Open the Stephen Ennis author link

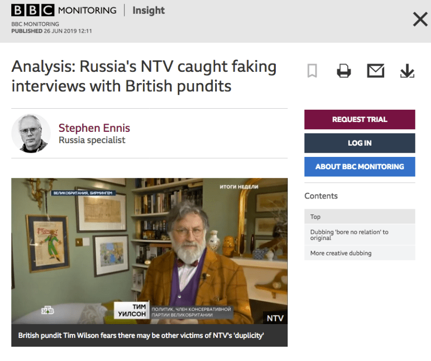point(94,128)
